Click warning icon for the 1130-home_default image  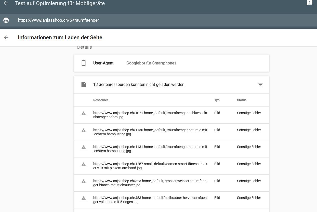(x=84, y=130)
